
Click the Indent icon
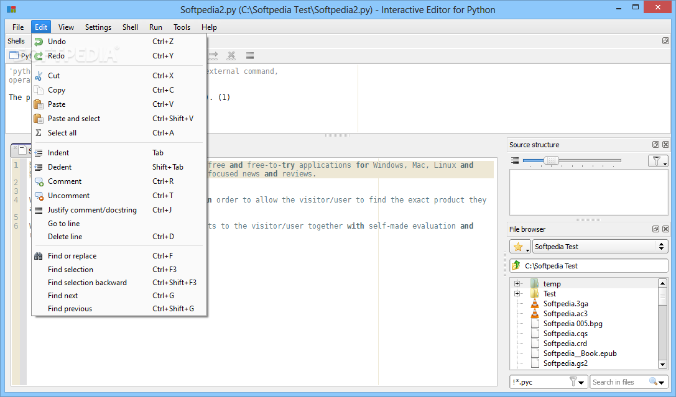tap(39, 153)
